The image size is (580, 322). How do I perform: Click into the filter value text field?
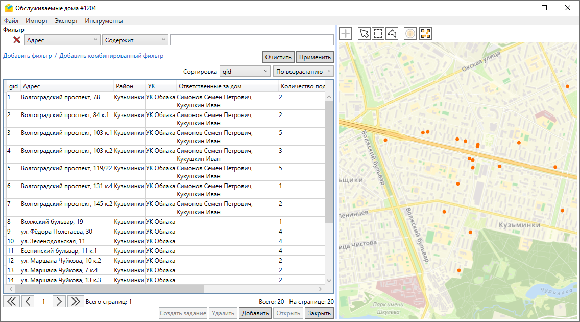[x=252, y=40]
